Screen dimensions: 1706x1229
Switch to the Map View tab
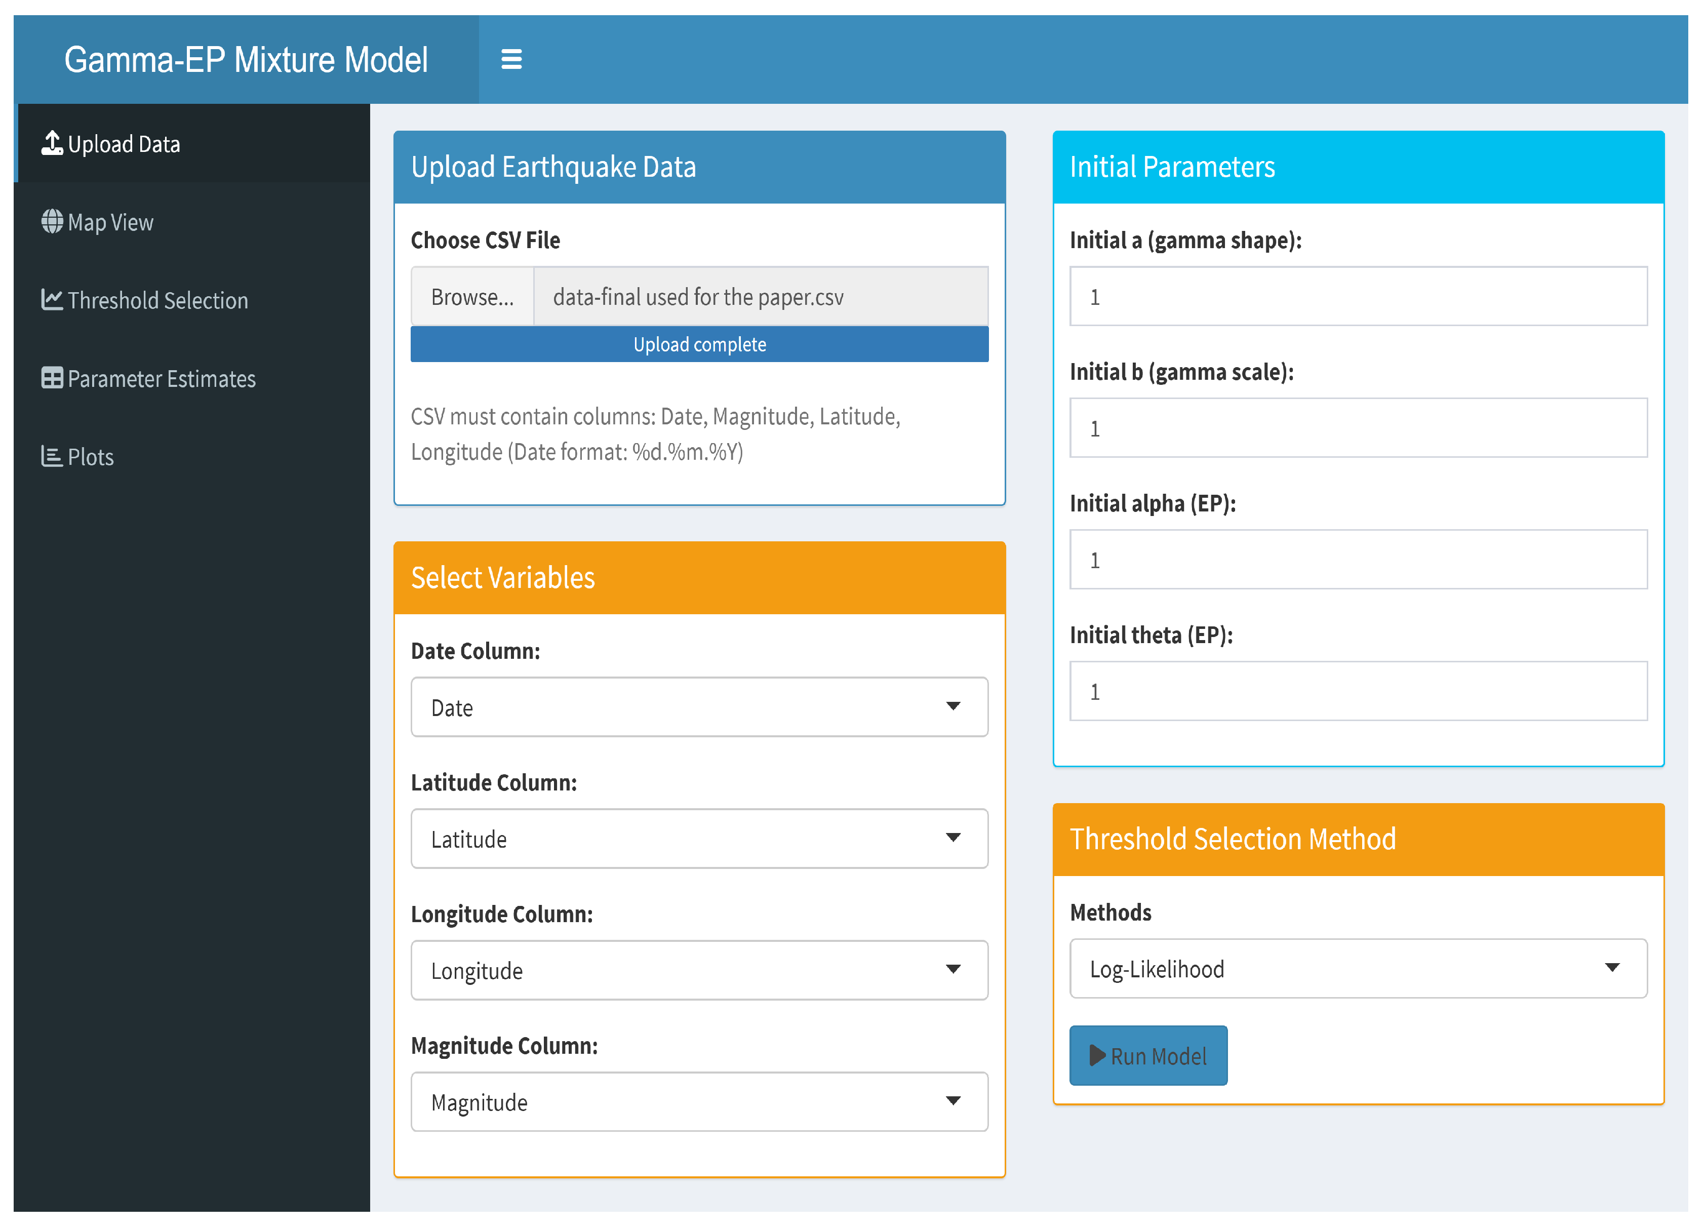(x=110, y=223)
